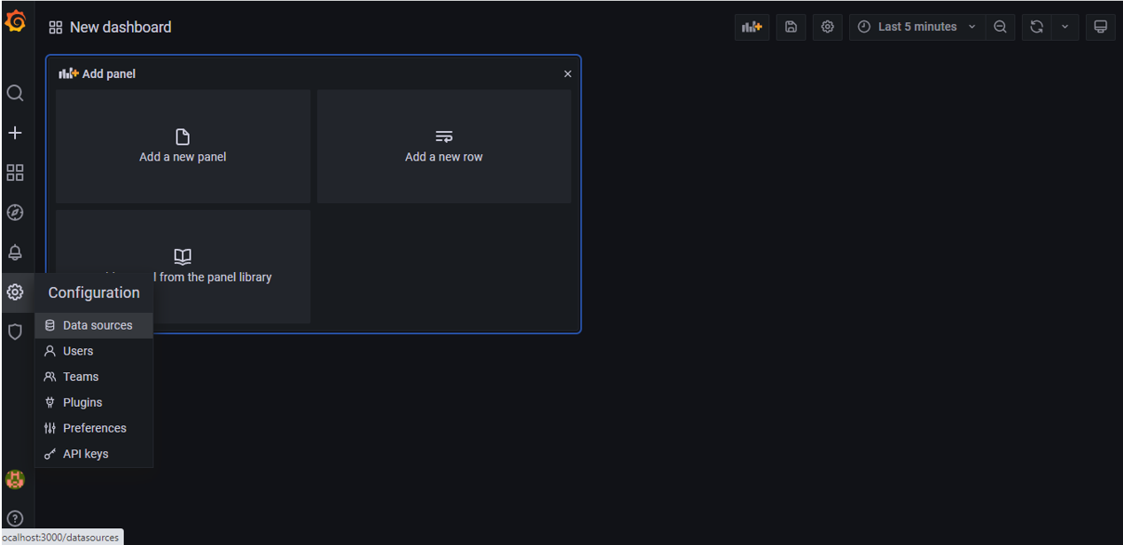Open Server Admin with the shield icon
Viewport: 1123px width, 545px height.
pos(15,331)
